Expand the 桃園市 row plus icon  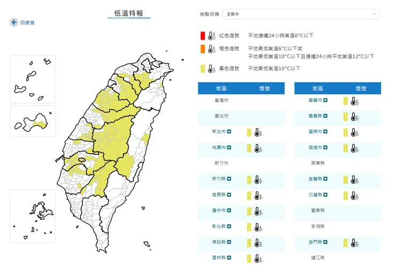click(x=229, y=148)
